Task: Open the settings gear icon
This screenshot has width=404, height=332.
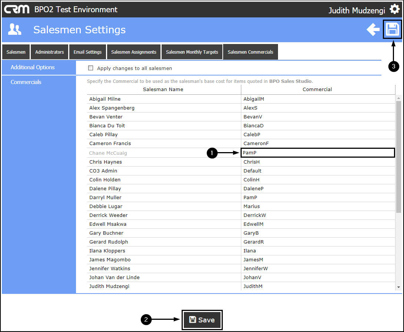Action: 395,10
